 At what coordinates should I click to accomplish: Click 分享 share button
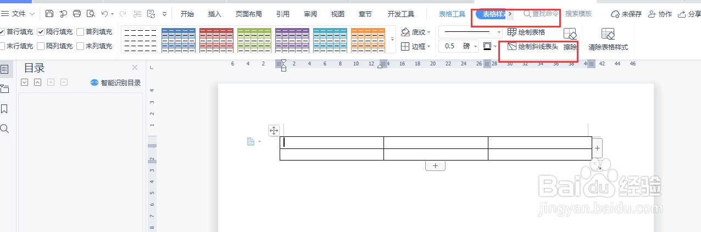[689, 14]
